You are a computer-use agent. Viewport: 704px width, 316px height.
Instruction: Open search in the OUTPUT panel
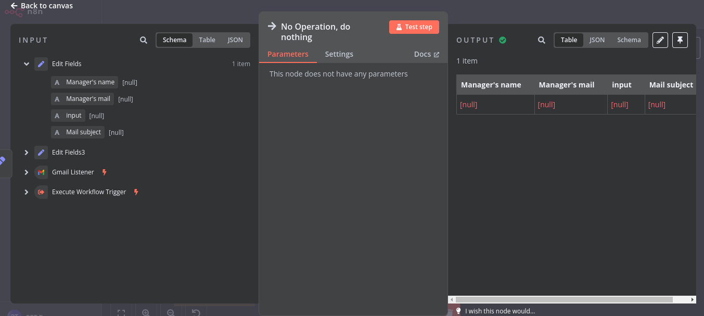(x=542, y=40)
